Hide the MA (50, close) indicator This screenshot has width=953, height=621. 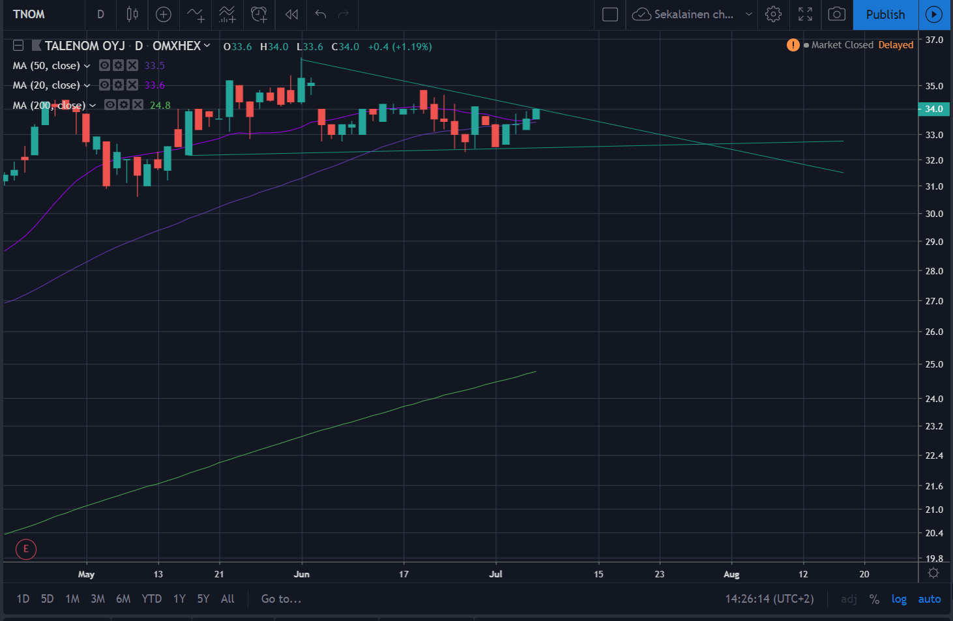tap(104, 65)
